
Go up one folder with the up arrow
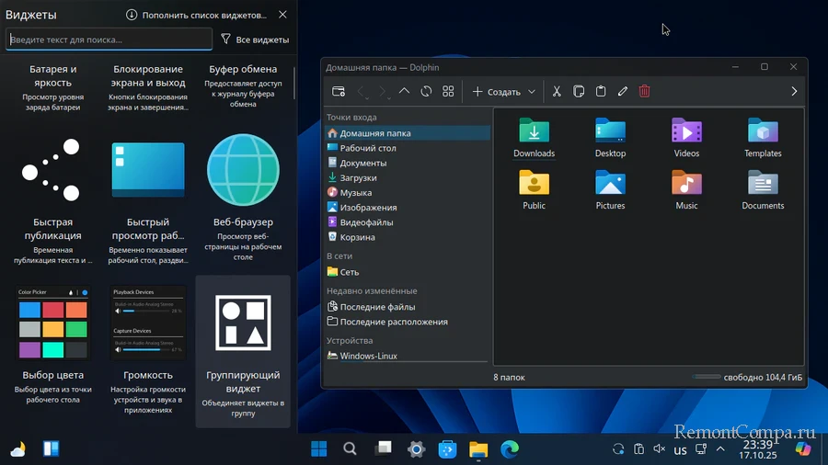click(x=404, y=91)
